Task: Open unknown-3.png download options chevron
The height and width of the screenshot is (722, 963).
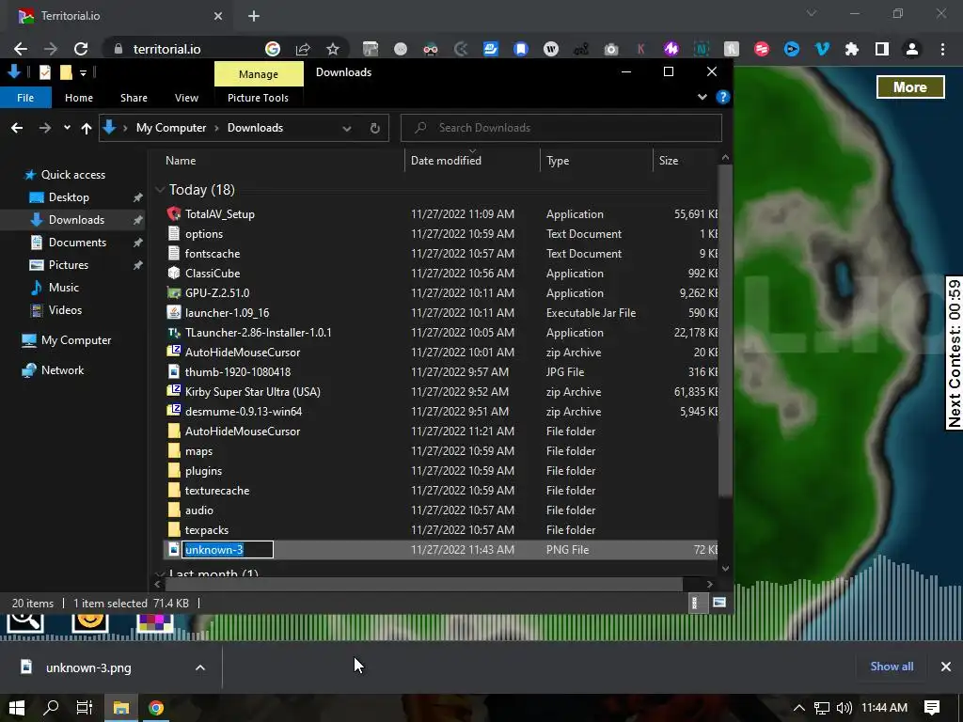Action: (200, 667)
